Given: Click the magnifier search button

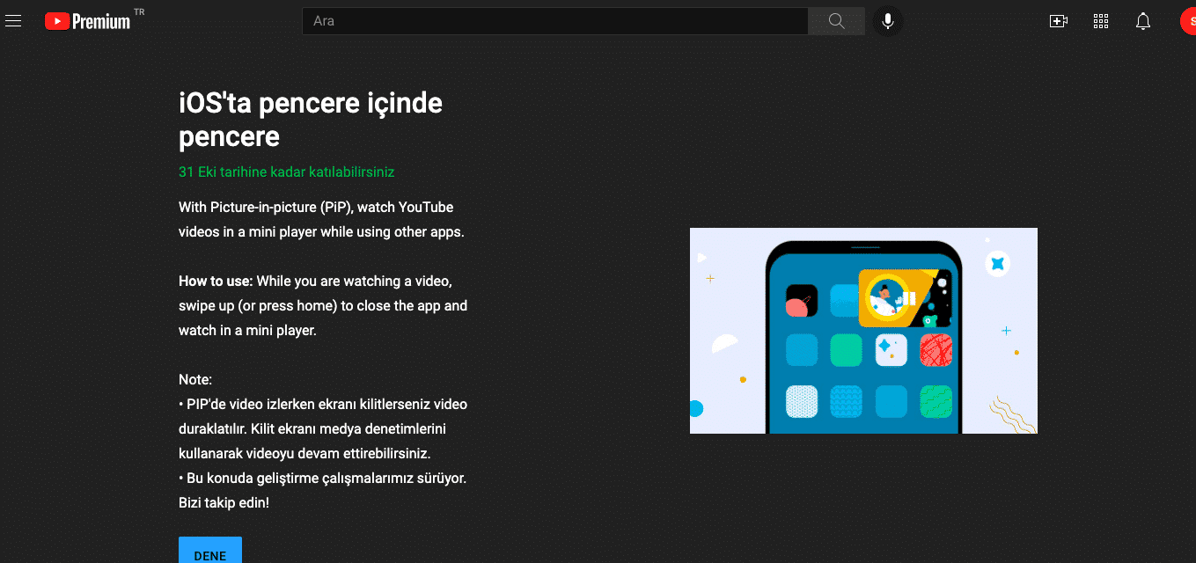Looking at the screenshot, I should point(836,21).
